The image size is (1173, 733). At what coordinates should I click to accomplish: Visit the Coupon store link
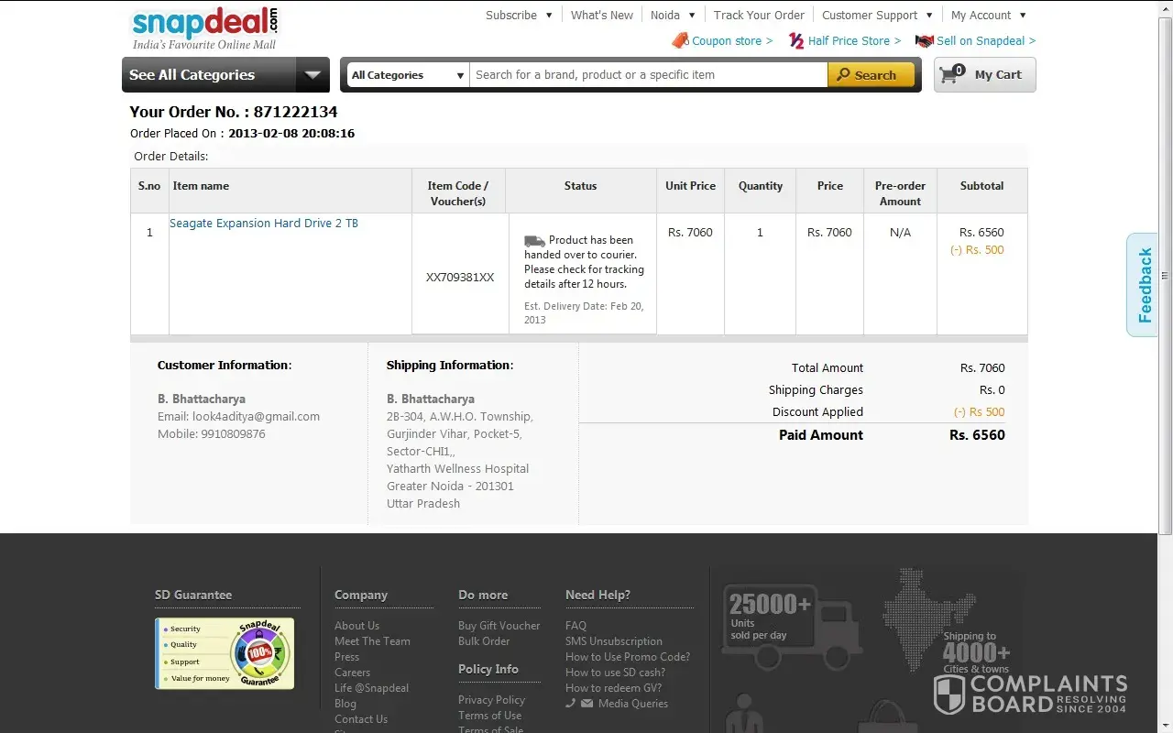tap(732, 40)
